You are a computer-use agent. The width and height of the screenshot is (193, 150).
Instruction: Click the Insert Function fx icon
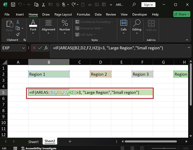coord(46,48)
